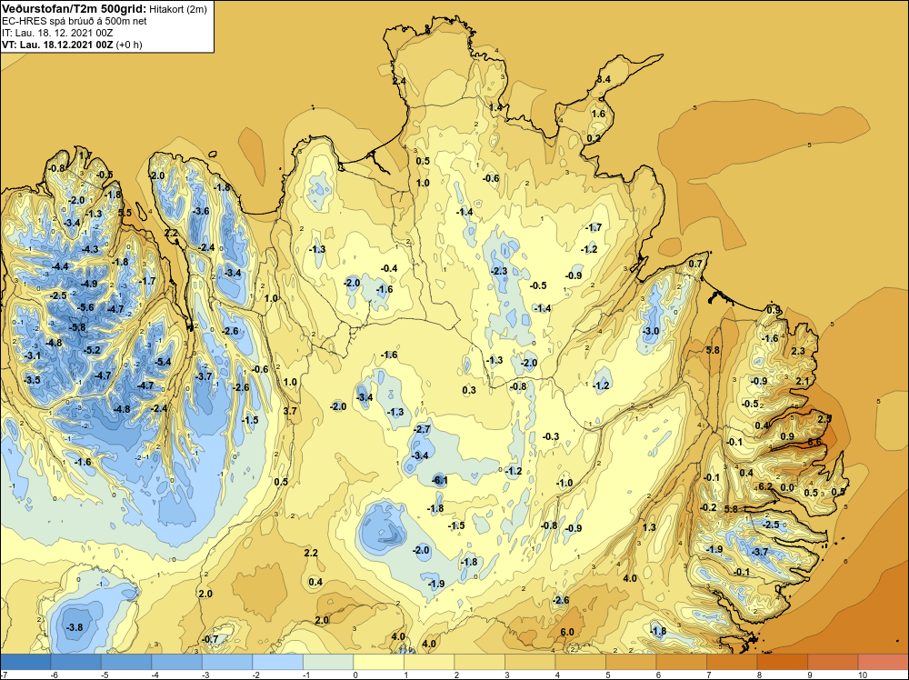Screen dimensions: 909x680
Task: Click the temperature value -4.3 on the map
Action: coord(90,249)
